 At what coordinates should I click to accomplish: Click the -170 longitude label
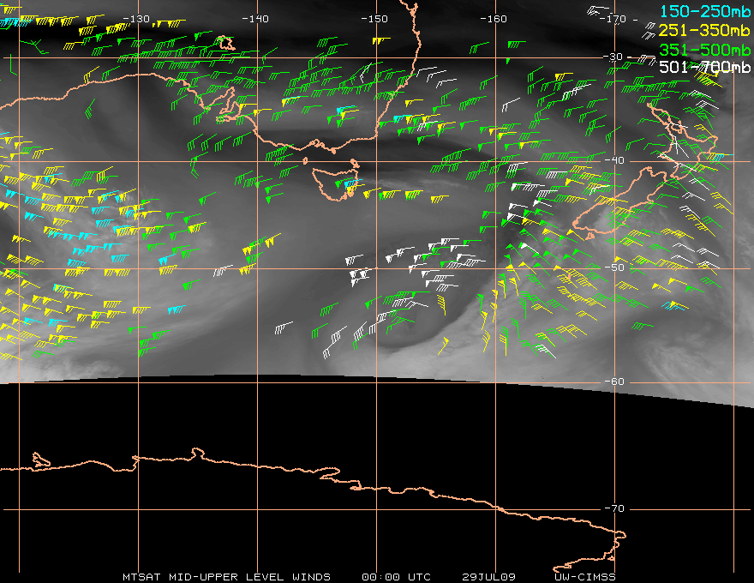[613, 19]
